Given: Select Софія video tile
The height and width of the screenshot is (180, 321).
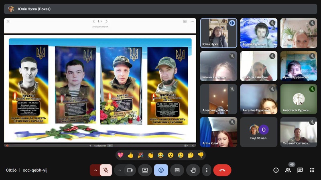Looking at the screenshot, I should pos(299,33).
